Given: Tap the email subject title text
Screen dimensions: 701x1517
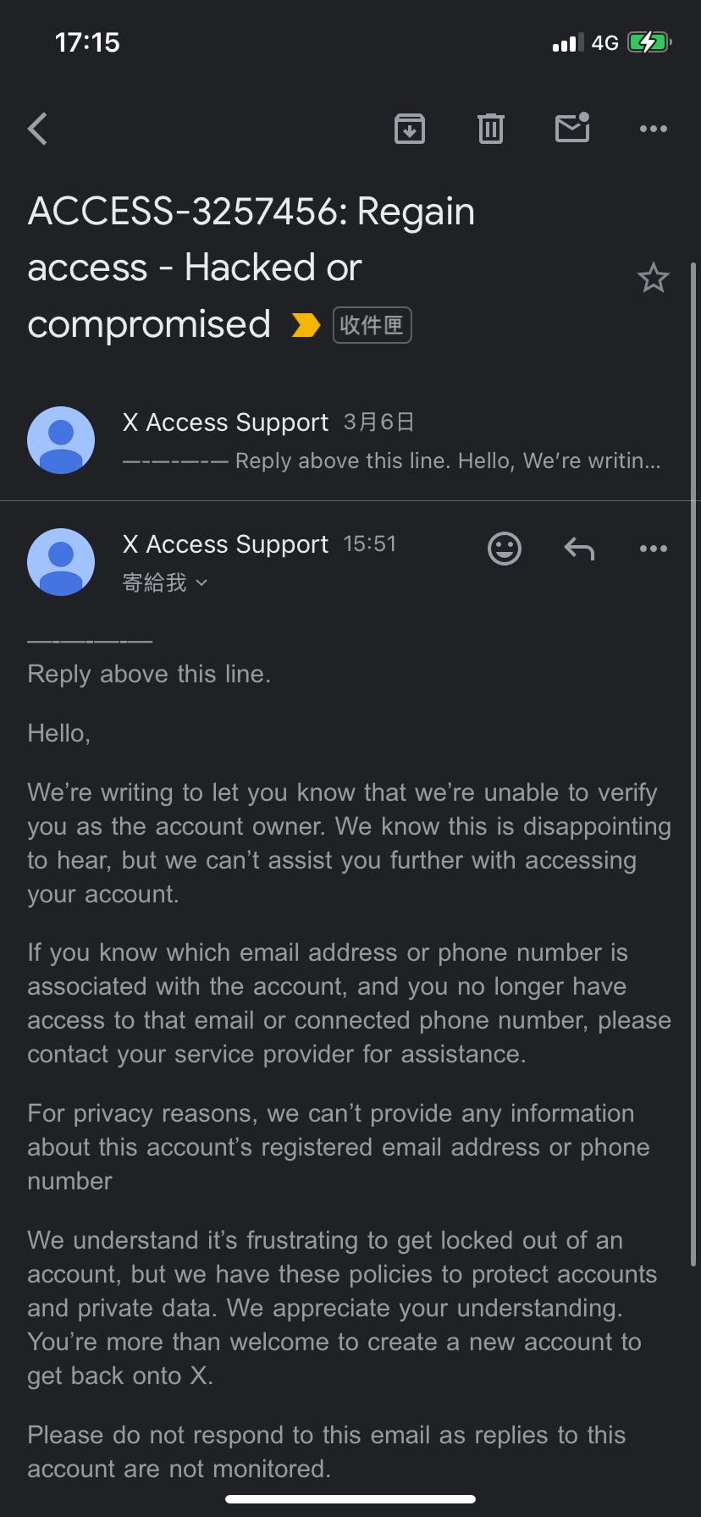Looking at the screenshot, I should [251, 268].
